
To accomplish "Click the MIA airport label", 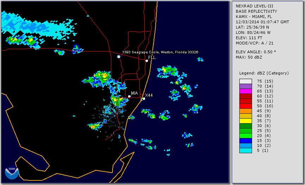I will point(134,93).
